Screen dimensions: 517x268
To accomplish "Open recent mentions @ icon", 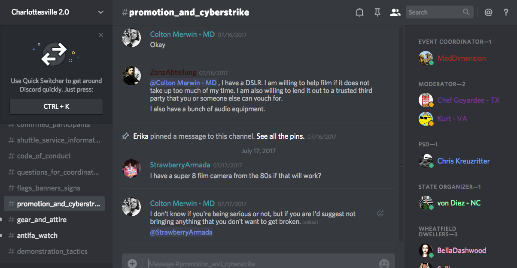I will point(488,12).
